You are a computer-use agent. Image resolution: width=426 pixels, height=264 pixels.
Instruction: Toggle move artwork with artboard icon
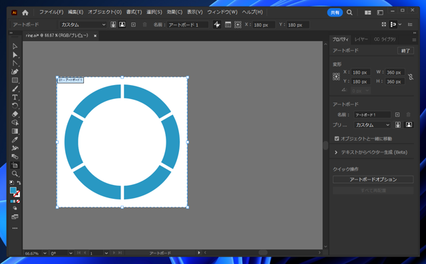point(217,25)
